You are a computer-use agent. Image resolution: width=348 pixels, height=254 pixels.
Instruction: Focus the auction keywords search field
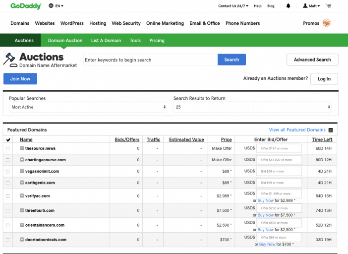click(151, 60)
